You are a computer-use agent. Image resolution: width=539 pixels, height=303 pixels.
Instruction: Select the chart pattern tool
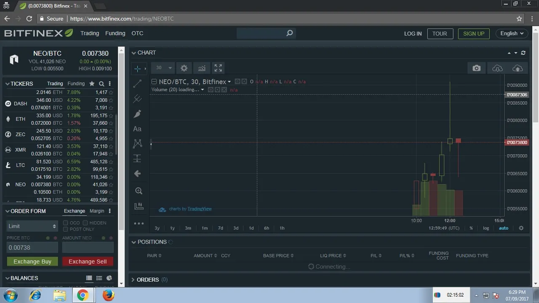(x=137, y=144)
